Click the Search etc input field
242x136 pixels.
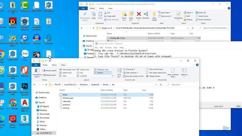pyautogui.click(x=181, y=85)
